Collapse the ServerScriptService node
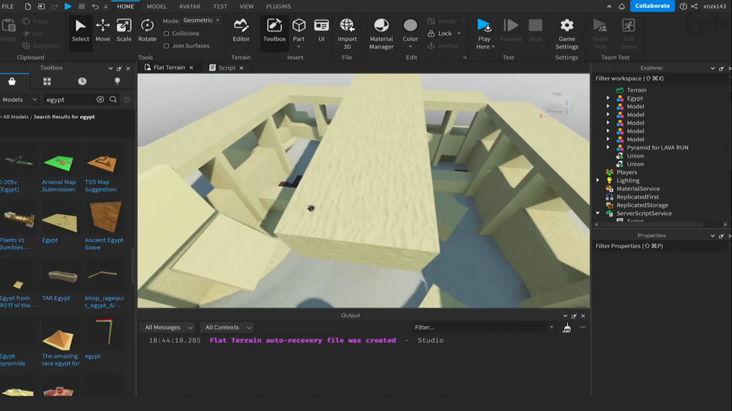Screen dimensions: 732x411 597,214
